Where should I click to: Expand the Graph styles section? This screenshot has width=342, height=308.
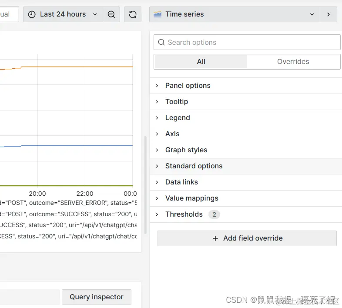245,150
